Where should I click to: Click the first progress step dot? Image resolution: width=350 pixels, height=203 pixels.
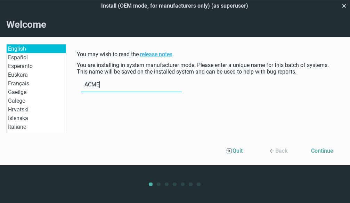(x=150, y=184)
